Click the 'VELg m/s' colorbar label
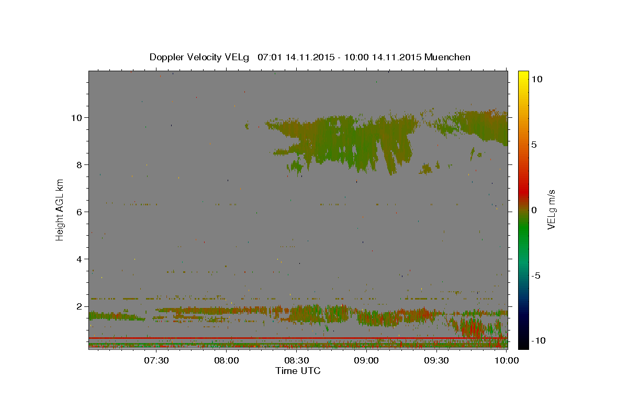The width and height of the screenshot is (628, 419). point(551,210)
